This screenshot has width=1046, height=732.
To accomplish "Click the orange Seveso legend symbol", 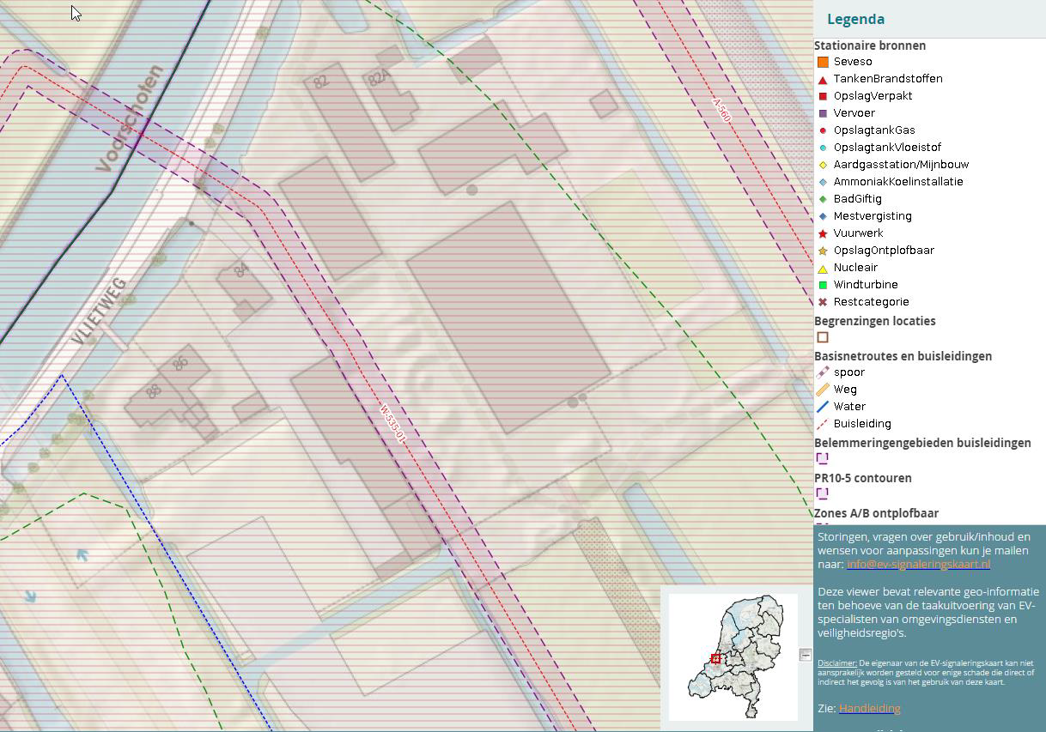I will point(823,62).
